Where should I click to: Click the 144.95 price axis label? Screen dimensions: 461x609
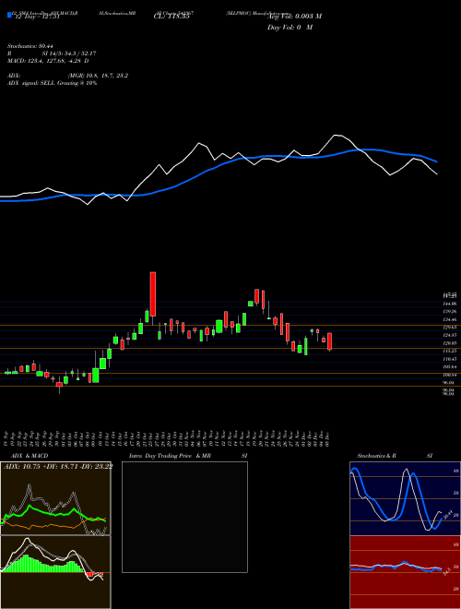coord(449,304)
